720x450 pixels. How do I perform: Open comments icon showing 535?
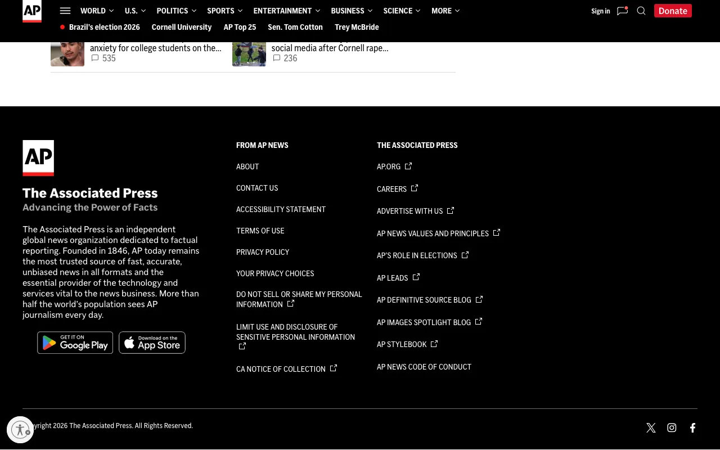95,58
